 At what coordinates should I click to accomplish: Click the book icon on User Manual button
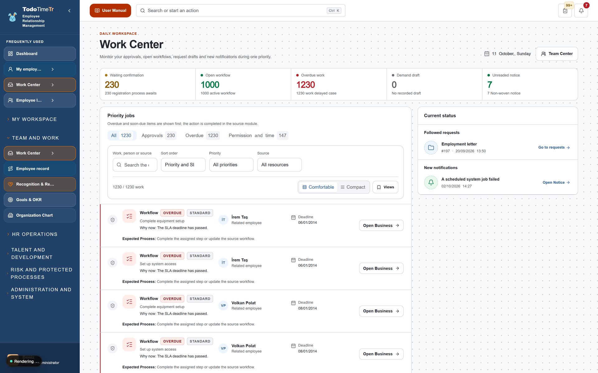pyautogui.click(x=97, y=11)
